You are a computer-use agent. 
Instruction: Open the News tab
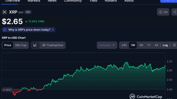point(52,1)
